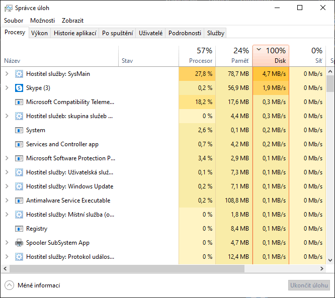Screen dimensions: 335x298
Task: Expand Microsoft Software Protection process row
Action: (x=7, y=158)
